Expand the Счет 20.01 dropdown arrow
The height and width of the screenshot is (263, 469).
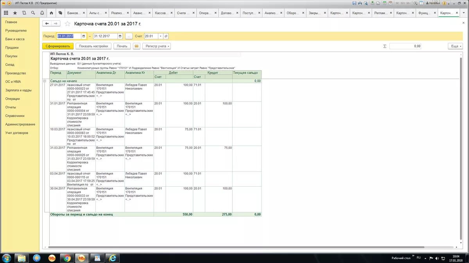click(x=160, y=36)
